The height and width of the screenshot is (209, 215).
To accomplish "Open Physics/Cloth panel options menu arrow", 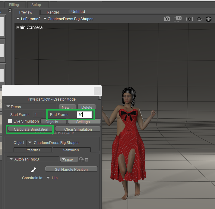I will tap(100, 98).
